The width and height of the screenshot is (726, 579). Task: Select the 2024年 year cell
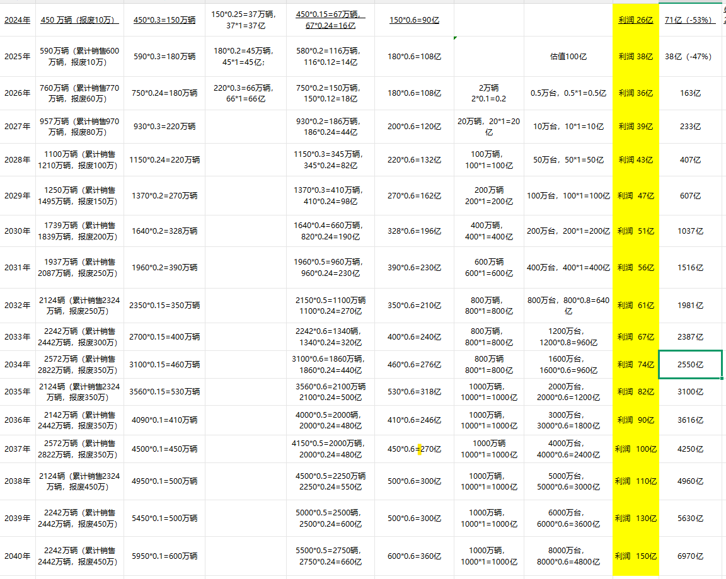point(18,20)
